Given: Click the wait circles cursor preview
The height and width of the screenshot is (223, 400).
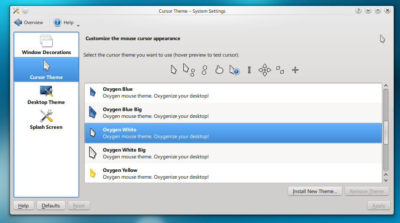Looking at the screenshot, I should (x=204, y=70).
